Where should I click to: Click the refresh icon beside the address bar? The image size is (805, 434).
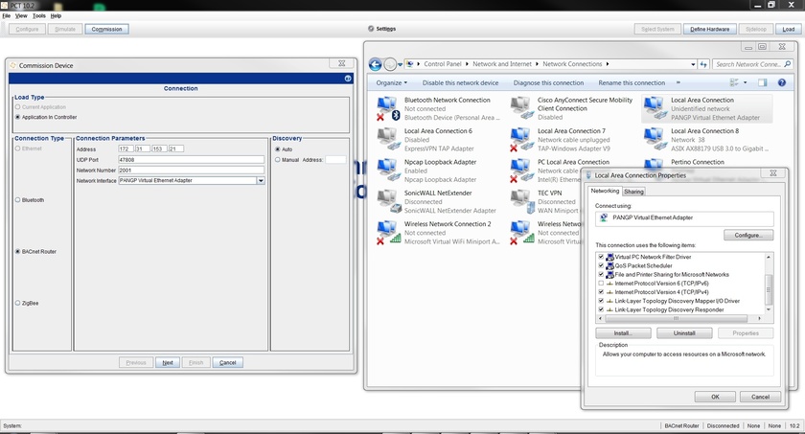[x=703, y=64]
